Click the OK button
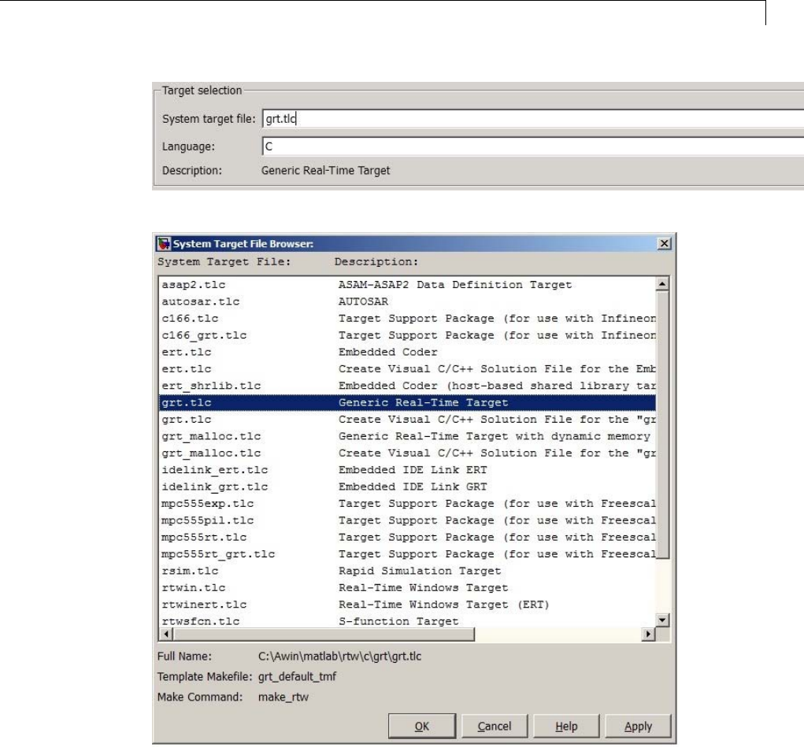 click(422, 727)
